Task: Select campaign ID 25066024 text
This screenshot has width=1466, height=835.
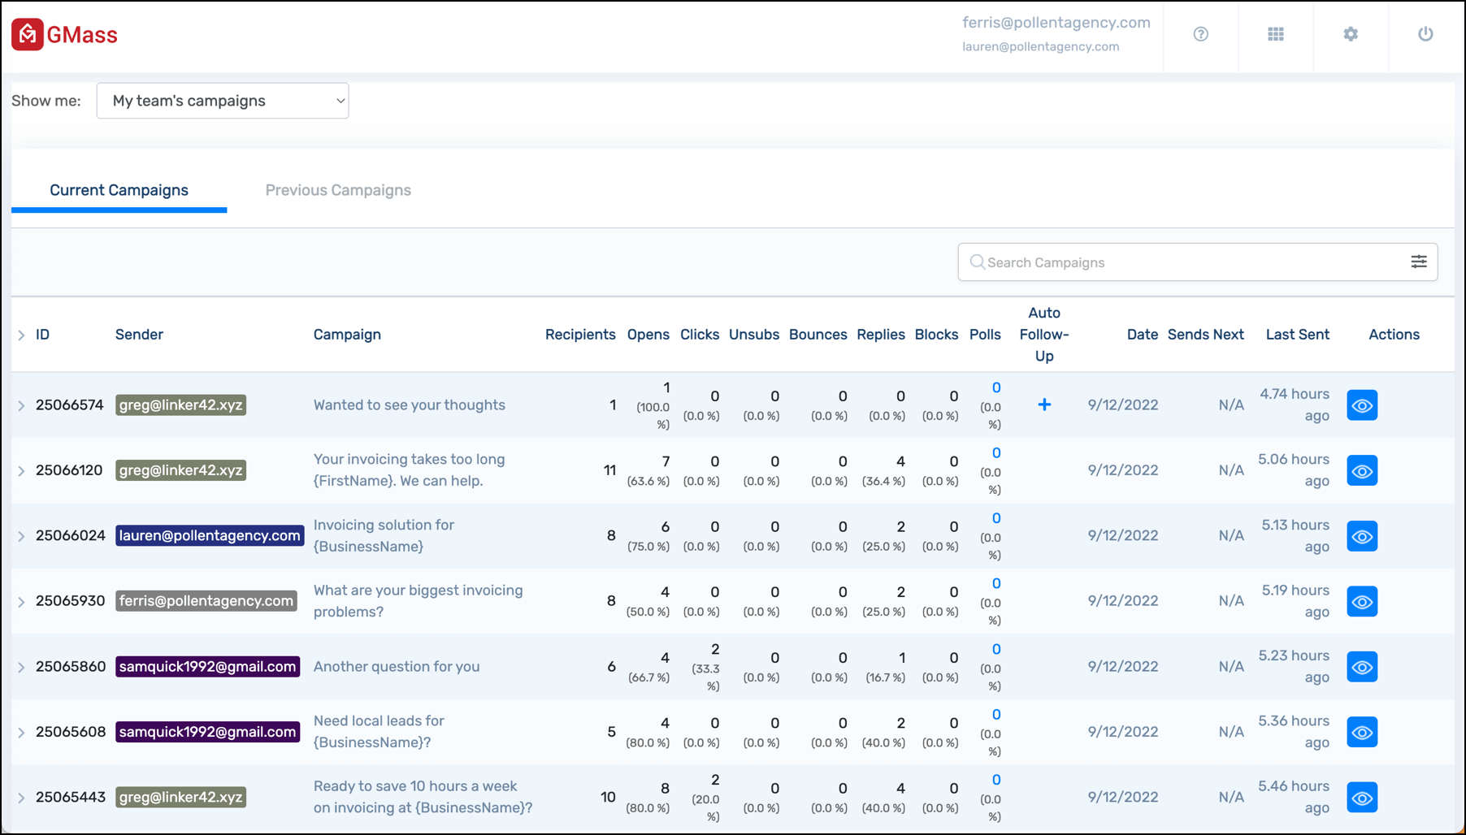Action: pos(70,536)
